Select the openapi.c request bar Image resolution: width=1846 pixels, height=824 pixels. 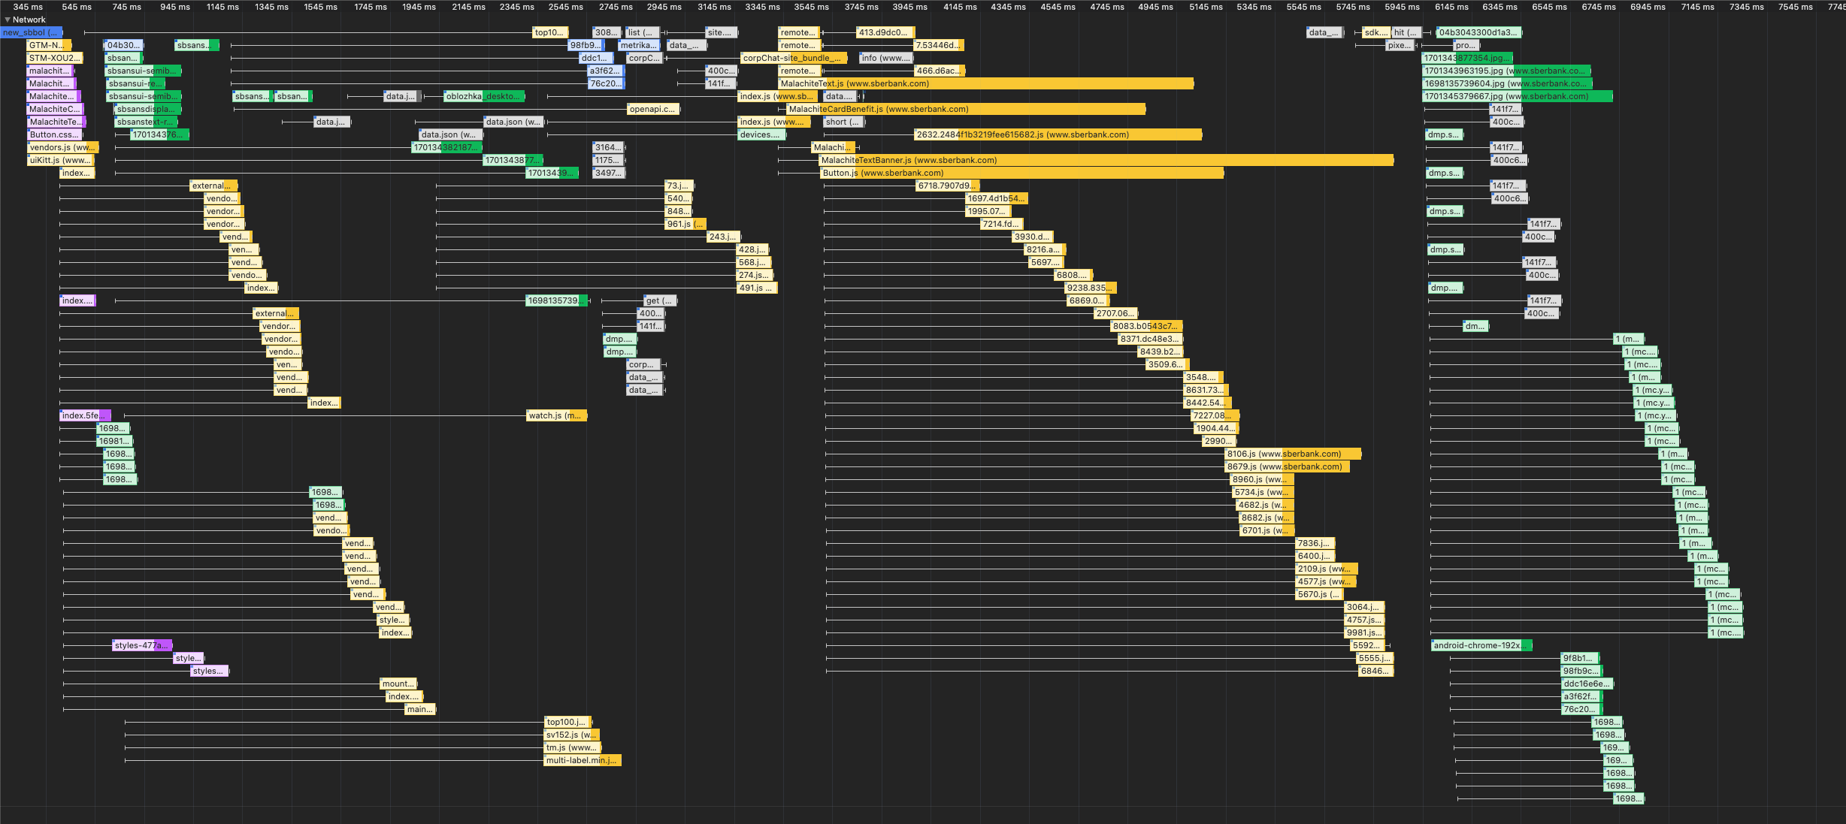652,109
